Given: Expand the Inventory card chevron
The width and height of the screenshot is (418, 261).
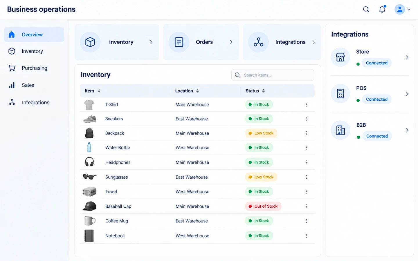Looking at the screenshot, I should point(151,42).
